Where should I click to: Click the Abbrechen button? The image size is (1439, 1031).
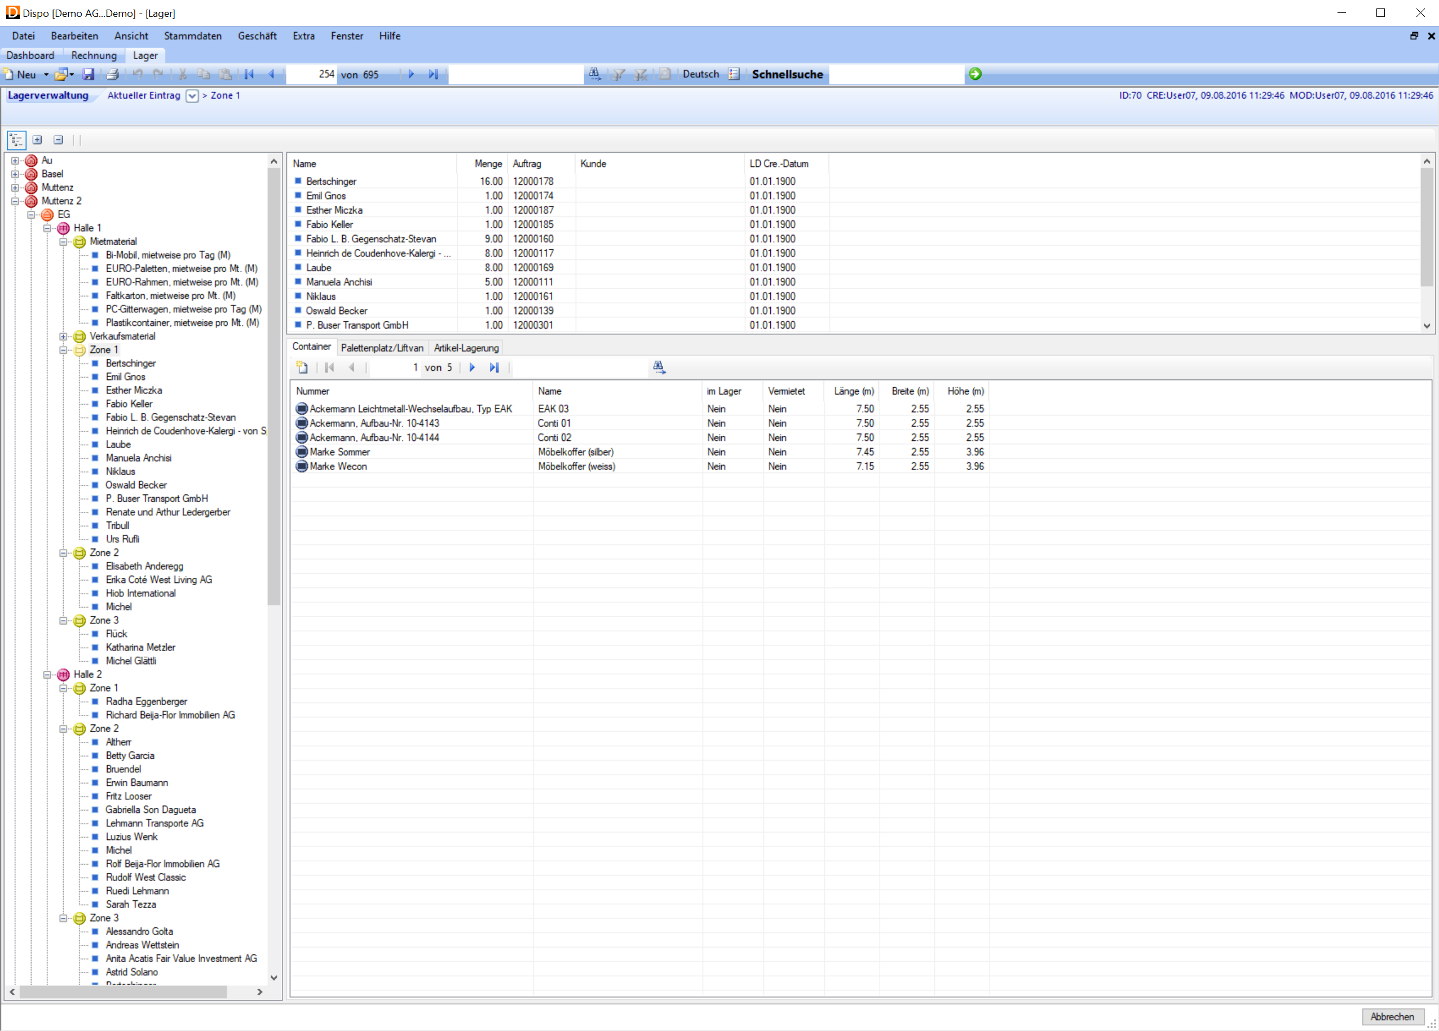tap(1392, 1016)
